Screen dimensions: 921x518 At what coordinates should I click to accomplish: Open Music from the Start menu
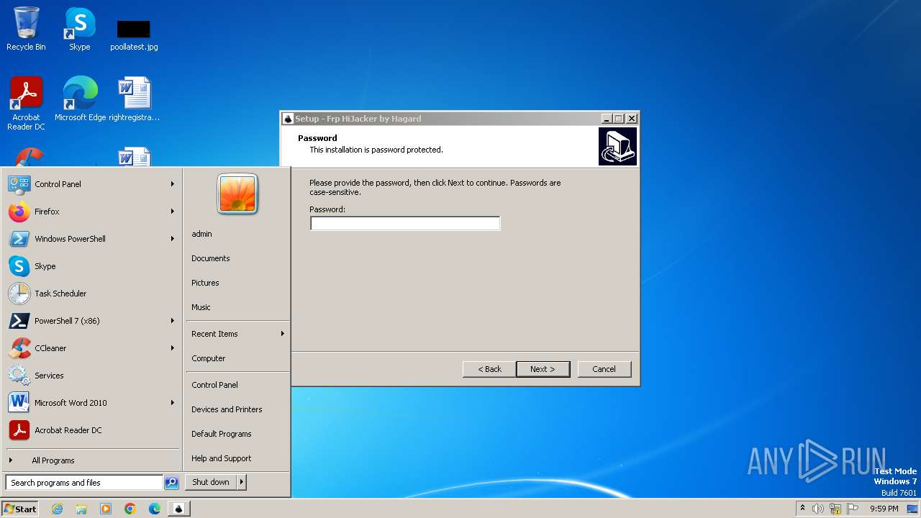point(237,307)
